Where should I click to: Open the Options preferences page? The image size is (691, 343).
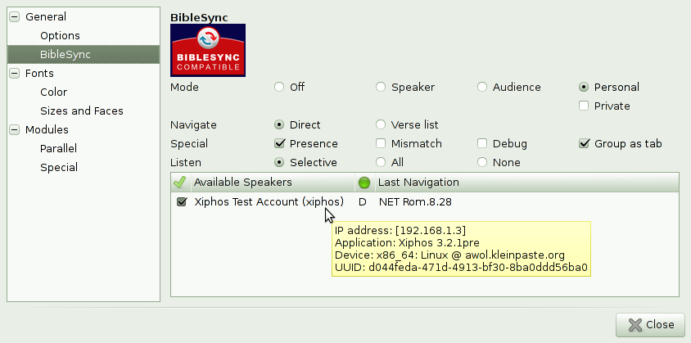coord(60,36)
